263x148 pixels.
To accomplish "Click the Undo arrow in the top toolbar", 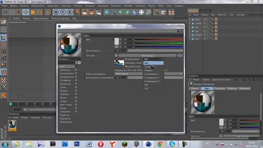I will tap(5, 12).
